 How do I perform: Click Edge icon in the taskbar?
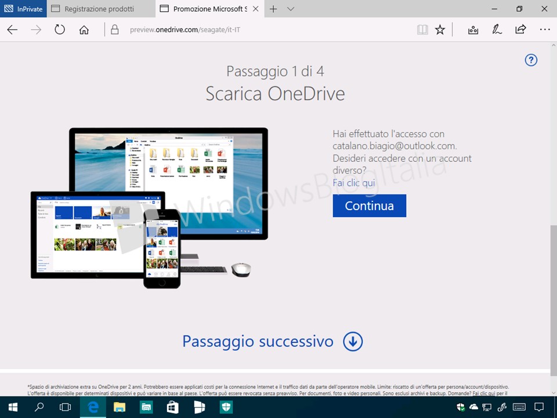pos(93,408)
